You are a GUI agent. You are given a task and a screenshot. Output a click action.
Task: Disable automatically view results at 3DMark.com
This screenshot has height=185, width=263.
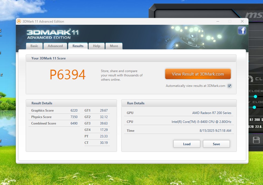tap(229, 86)
